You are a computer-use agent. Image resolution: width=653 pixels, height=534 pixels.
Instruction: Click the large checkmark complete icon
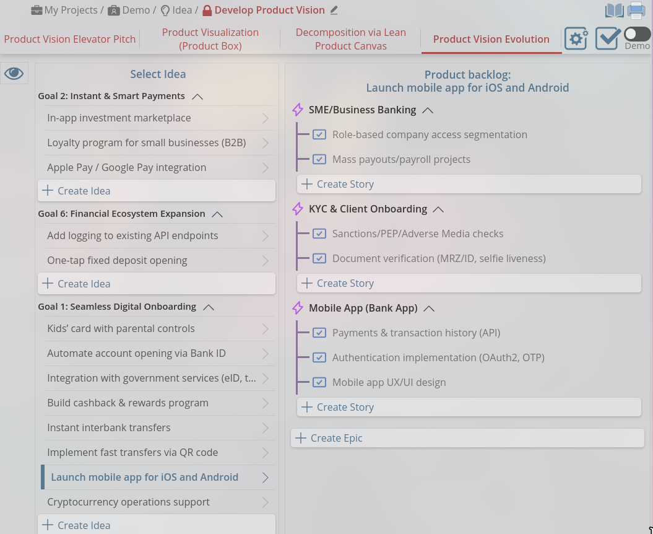tap(607, 39)
